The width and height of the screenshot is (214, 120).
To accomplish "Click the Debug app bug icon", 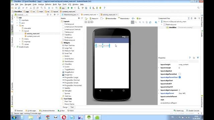I will [72, 8].
